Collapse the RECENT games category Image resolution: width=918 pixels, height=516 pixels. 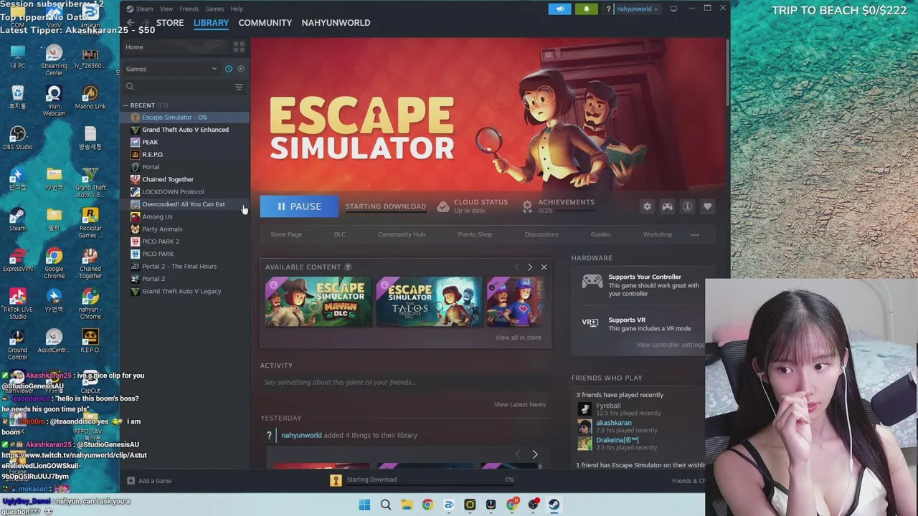click(126, 105)
